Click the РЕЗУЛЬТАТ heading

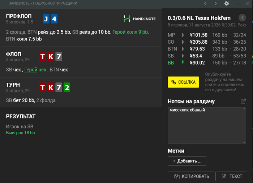21,117
